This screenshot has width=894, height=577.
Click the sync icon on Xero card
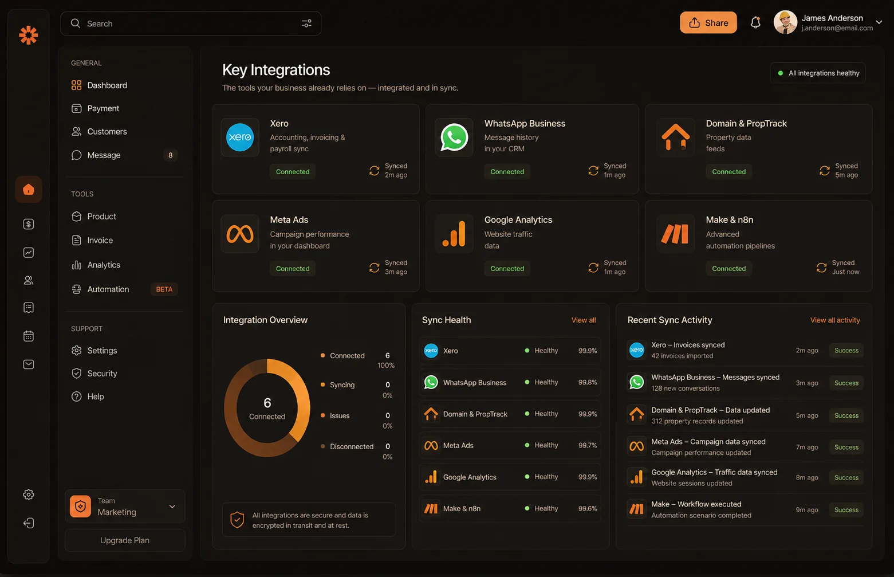374,171
